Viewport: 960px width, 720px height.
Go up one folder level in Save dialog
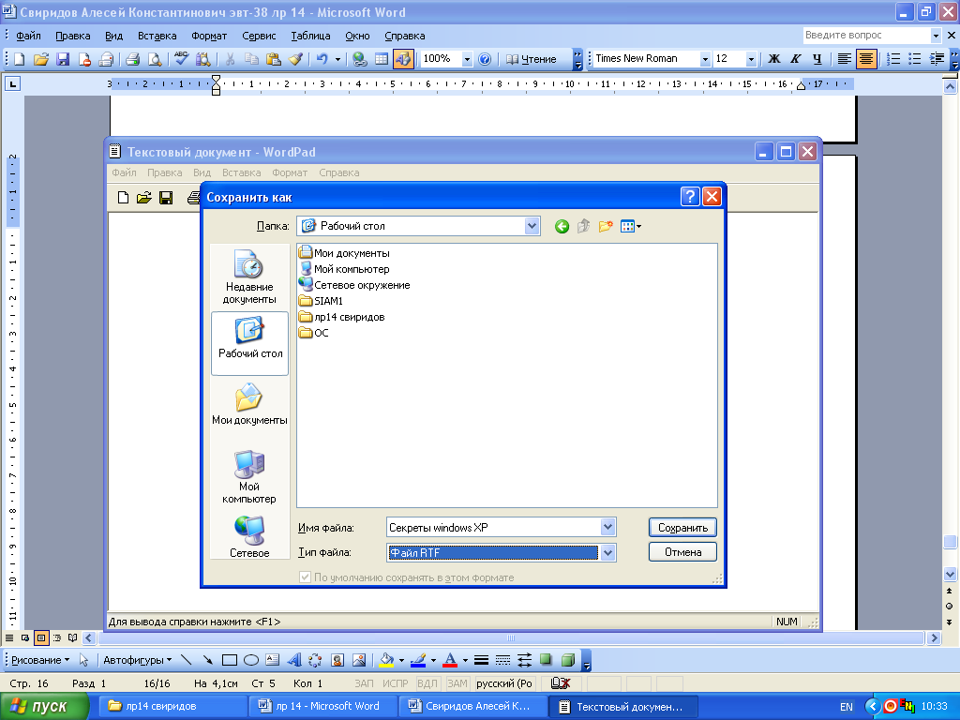(583, 227)
